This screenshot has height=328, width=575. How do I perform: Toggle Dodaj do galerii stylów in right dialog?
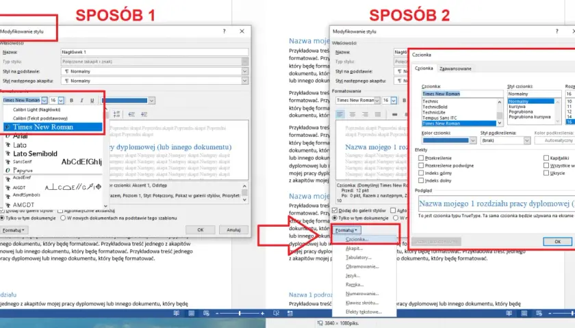pos(335,210)
